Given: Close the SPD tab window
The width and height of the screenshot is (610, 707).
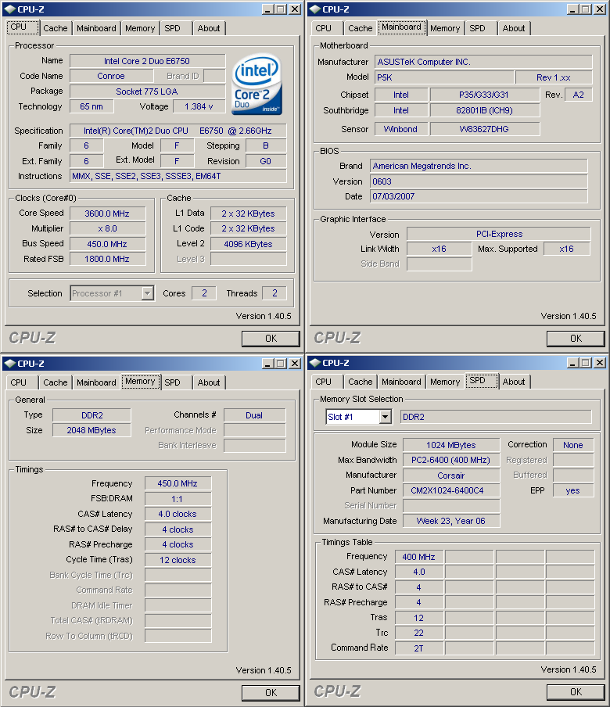Looking at the screenshot, I should coord(600,363).
